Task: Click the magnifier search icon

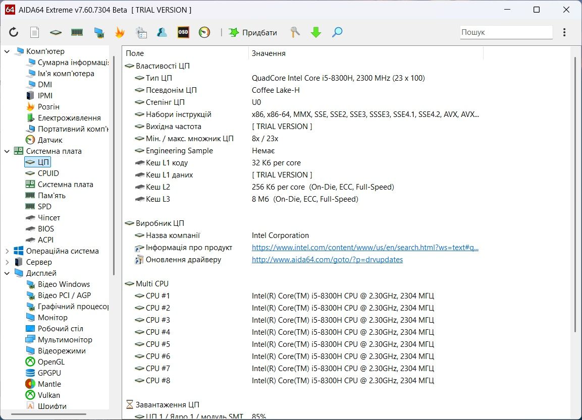Action: click(337, 32)
